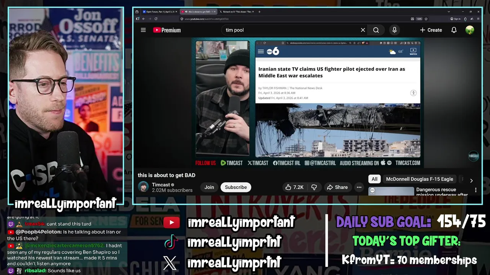Open options for 'Dangerous rescue mission' video
490x275 pixels.
pyautogui.click(x=476, y=190)
